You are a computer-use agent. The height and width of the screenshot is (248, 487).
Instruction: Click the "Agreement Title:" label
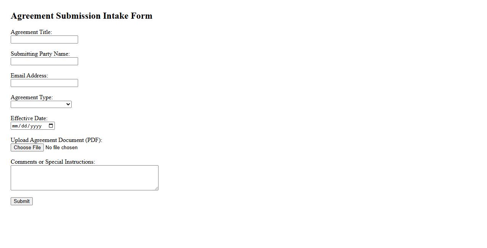pyautogui.click(x=31, y=32)
